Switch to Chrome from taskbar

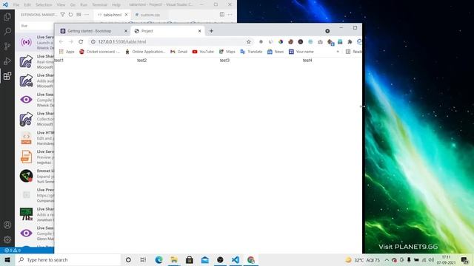(251, 259)
